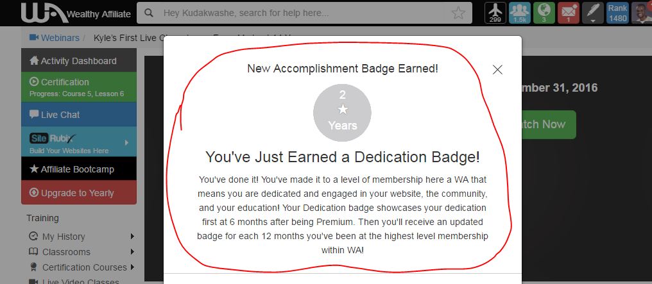The height and width of the screenshot is (284, 652).
Task: Open the network icon showing 1.5k
Action: pos(520,13)
